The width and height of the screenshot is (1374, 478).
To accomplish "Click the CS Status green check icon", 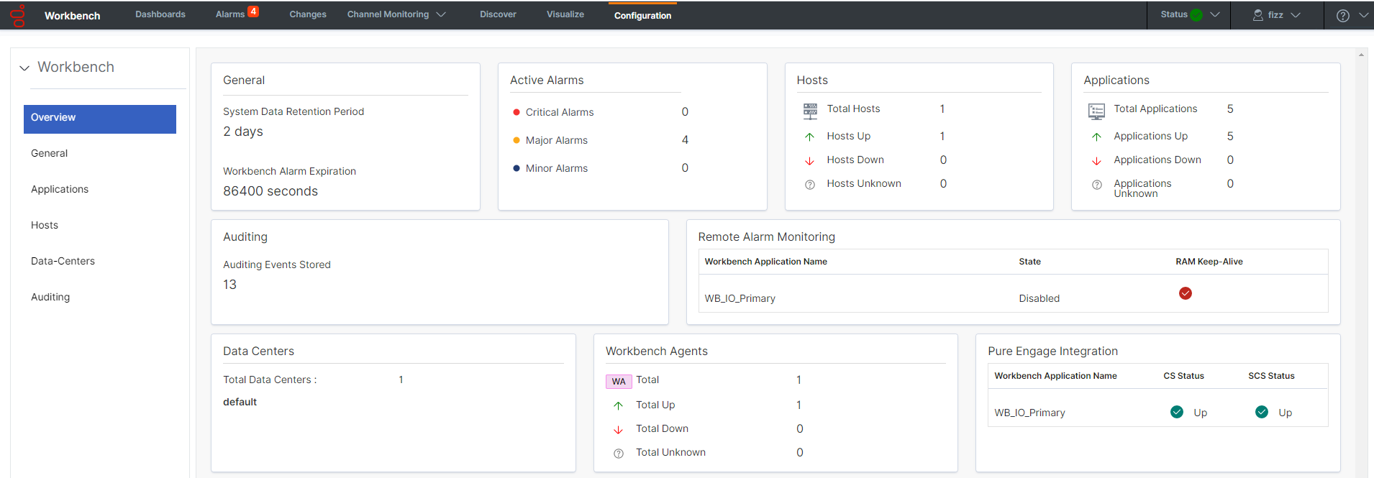I will pos(1177,412).
